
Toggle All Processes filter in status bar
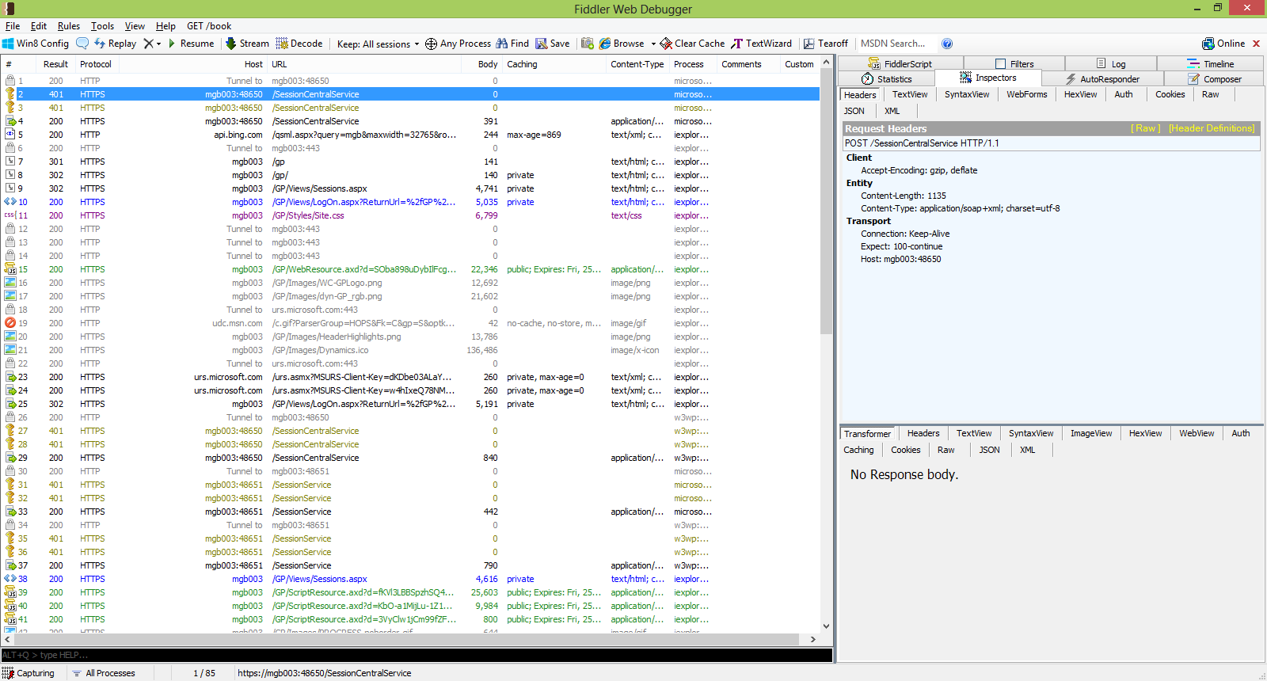click(x=104, y=673)
